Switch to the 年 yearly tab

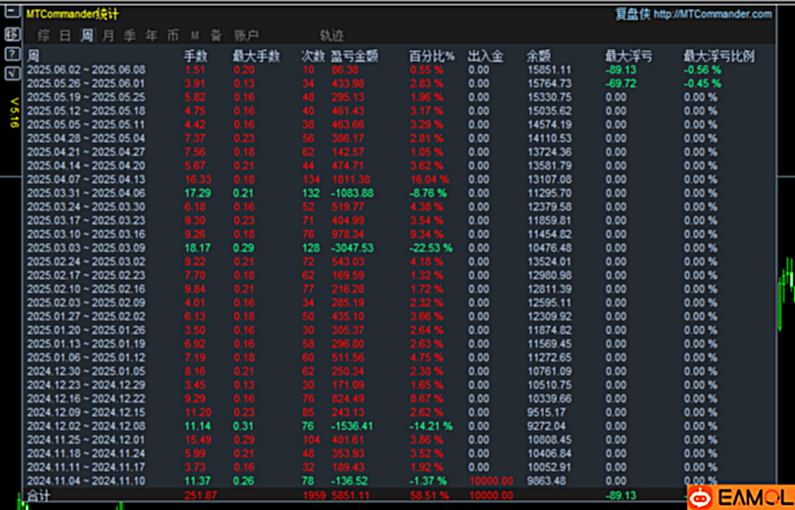pos(152,35)
